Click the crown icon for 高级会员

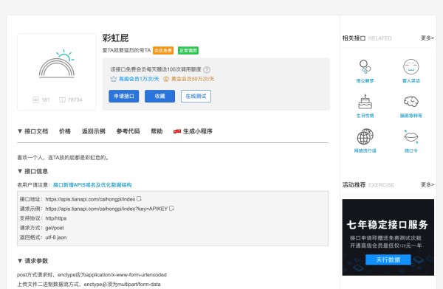click(113, 79)
